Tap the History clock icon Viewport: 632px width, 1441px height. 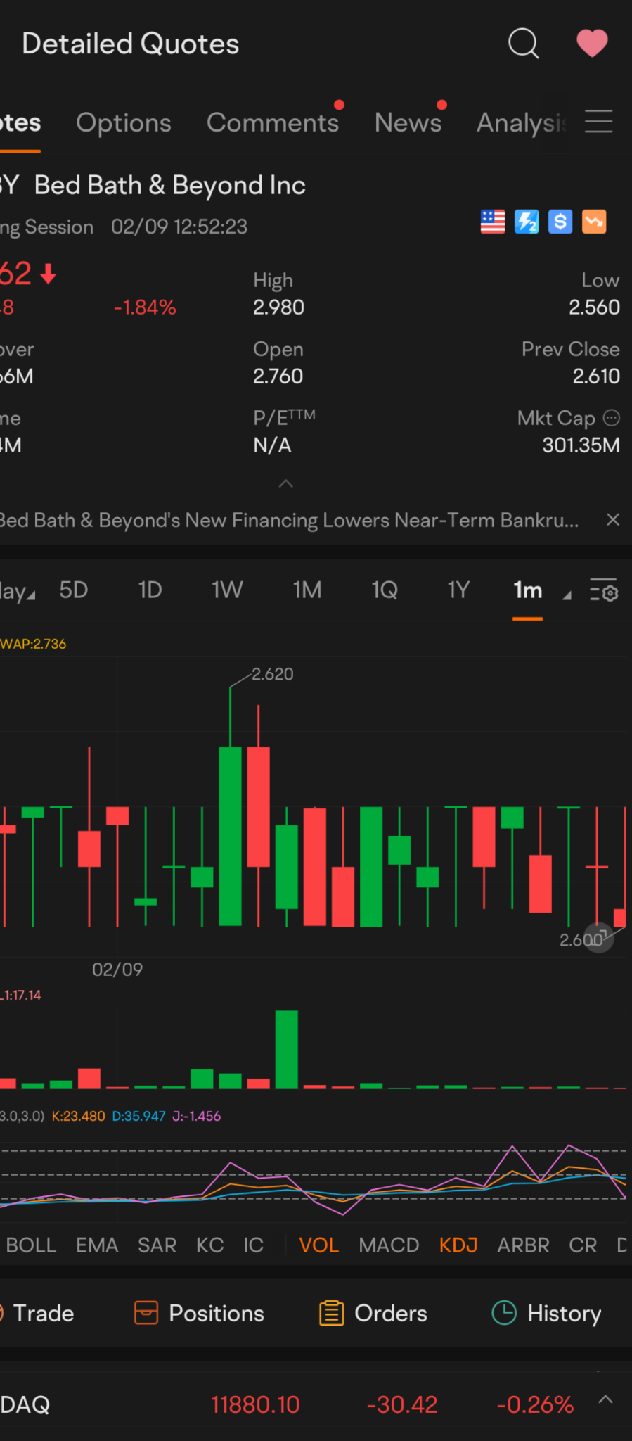(504, 1312)
